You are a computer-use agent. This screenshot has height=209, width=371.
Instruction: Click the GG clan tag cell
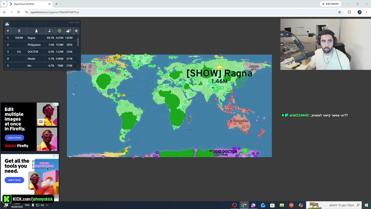point(19,52)
